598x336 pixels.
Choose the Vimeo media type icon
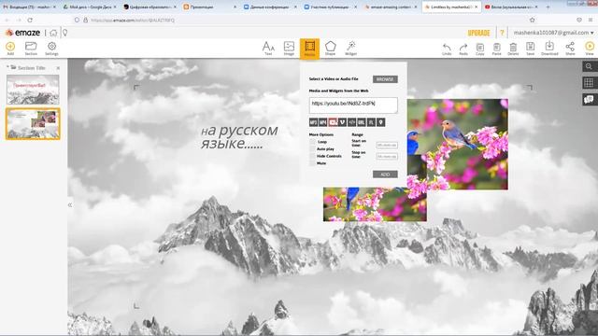coord(342,122)
